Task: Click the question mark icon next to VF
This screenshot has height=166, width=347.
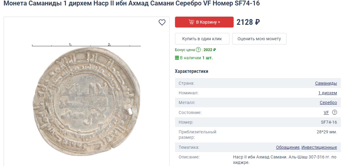Action: coord(335,112)
